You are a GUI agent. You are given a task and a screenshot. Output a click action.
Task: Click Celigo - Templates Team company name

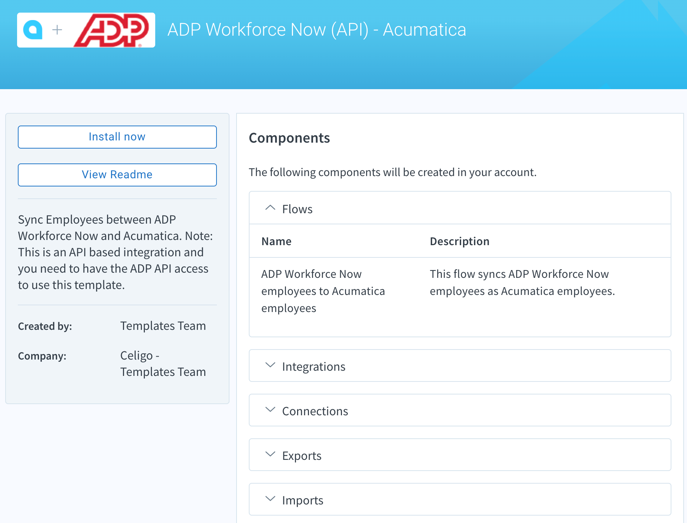pyautogui.click(x=163, y=363)
